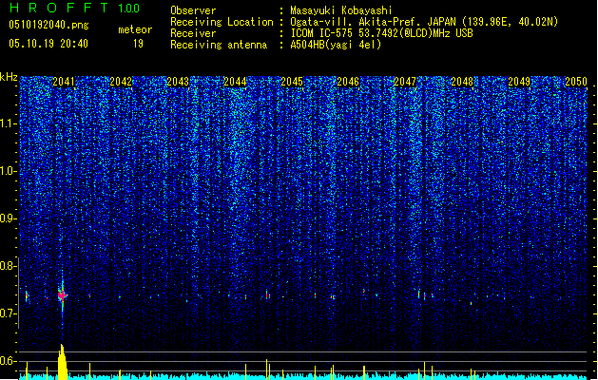Click the 0.9 kHz axis label
This screenshot has height=380, width=598.
(9, 218)
